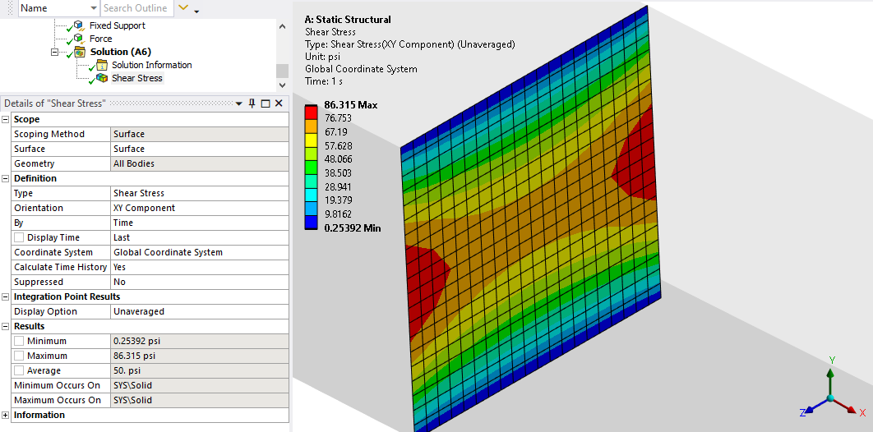Click the Solution (A6) folder icon
This screenshot has height=432, width=873.
pos(79,52)
